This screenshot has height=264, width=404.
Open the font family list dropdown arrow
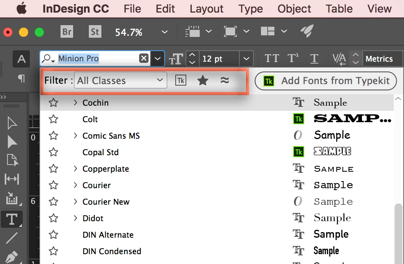(158, 59)
